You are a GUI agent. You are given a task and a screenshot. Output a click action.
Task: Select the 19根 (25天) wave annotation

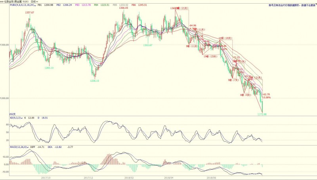point(210,56)
